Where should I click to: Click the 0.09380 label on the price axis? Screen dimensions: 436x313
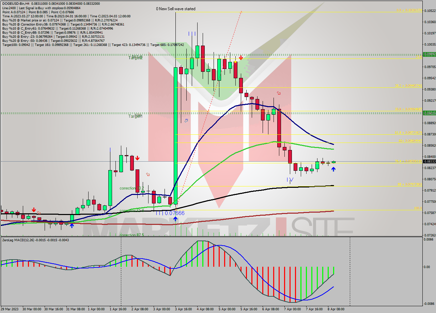pyautogui.click(x=430, y=89)
